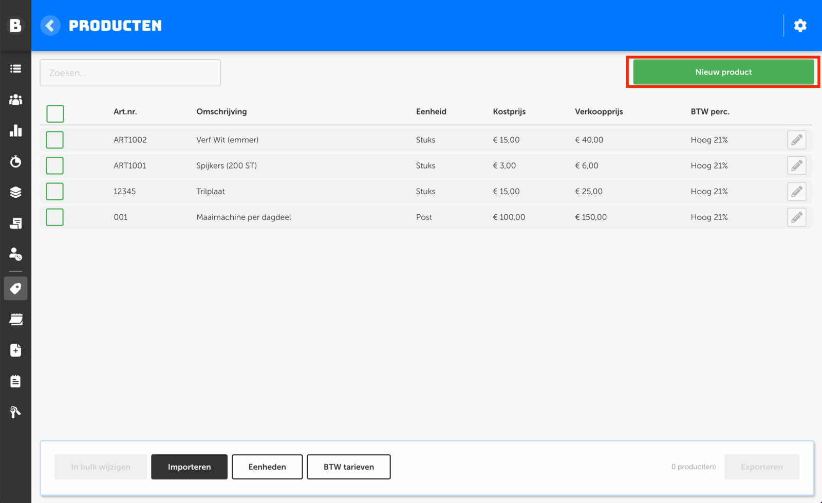Click the Zoeken search field
The image size is (822, 503).
(130, 73)
